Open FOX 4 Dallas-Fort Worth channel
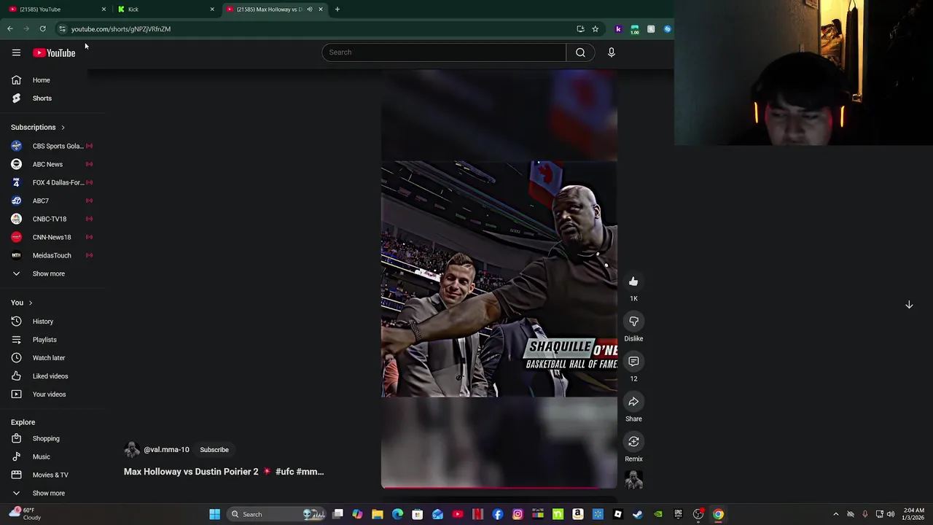Image resolution: width=933 pixels, height=525 pixels. (51, 182)
